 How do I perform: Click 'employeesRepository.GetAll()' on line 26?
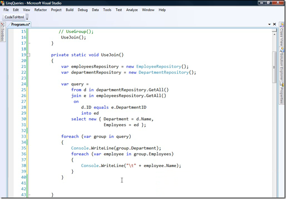click(131, 96)
